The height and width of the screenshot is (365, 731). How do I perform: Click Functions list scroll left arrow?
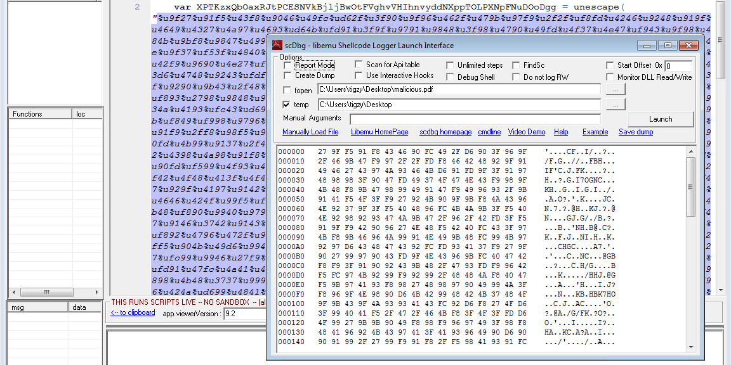click(x=13, y=292)
